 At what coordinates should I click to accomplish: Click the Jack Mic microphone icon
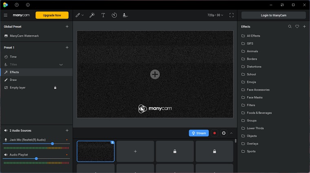click(6, 140)
